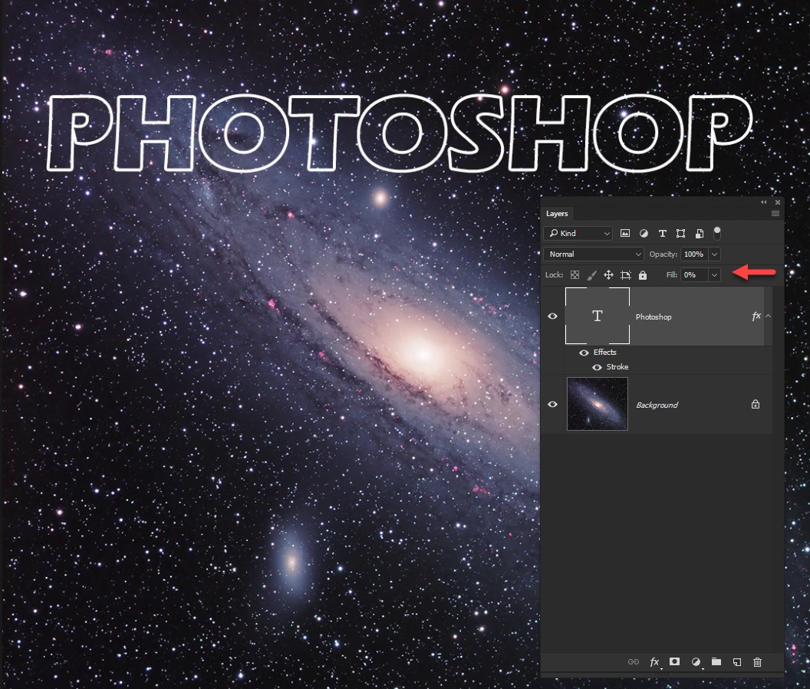This screenshot has width=810, height=689.
Task: Collapse the Photoshop layer effects list
Action: pyautogui.click(x=768, y=316)
